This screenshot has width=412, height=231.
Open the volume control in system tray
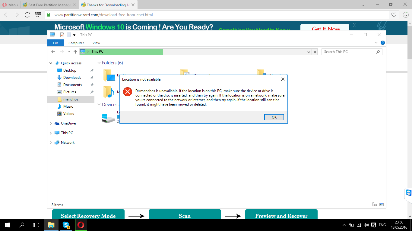pos(366,225)
